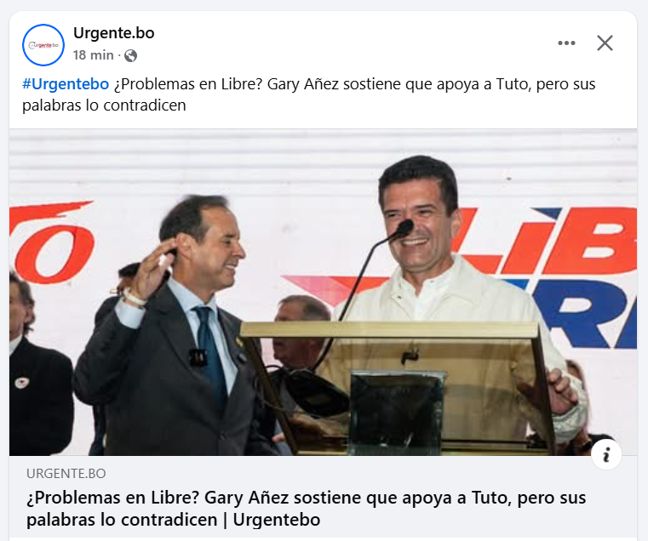Open the three-dots post options menu
Image resolution: width=648 pixels, height=541 pixels.
(566, 43)
